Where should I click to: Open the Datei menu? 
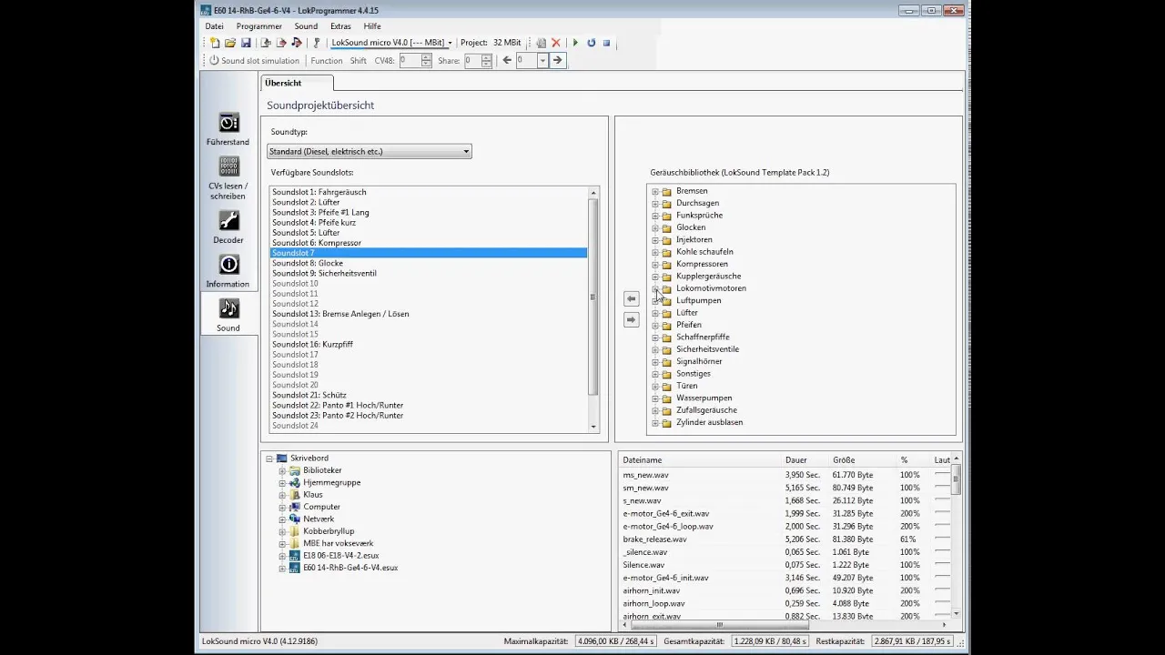coord(214,26)
